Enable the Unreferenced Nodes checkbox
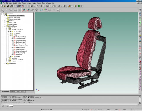The width and height of the screenshot is (142, 111). 6,19
